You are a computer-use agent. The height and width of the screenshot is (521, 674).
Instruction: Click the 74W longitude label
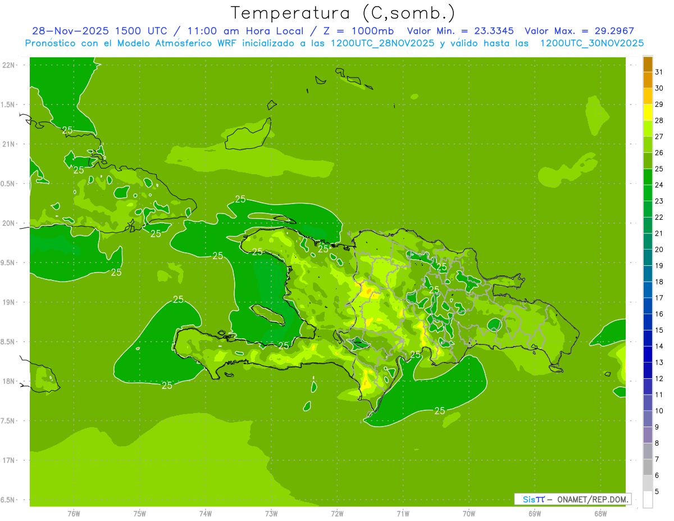point(205,514)
